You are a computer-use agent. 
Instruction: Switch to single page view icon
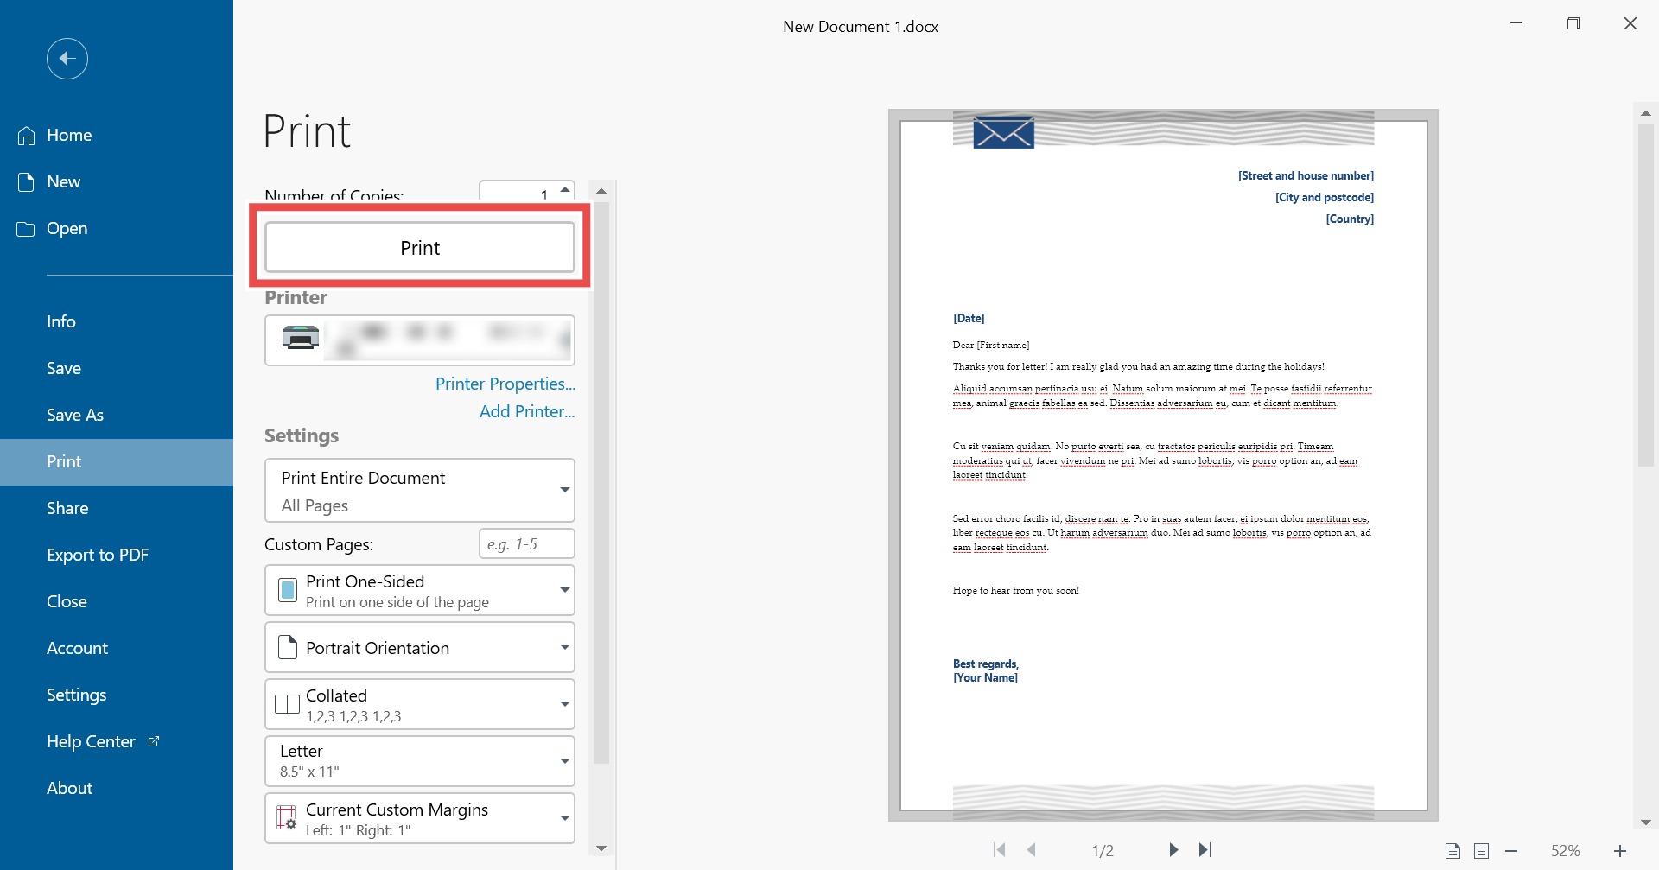point(1453,851)
